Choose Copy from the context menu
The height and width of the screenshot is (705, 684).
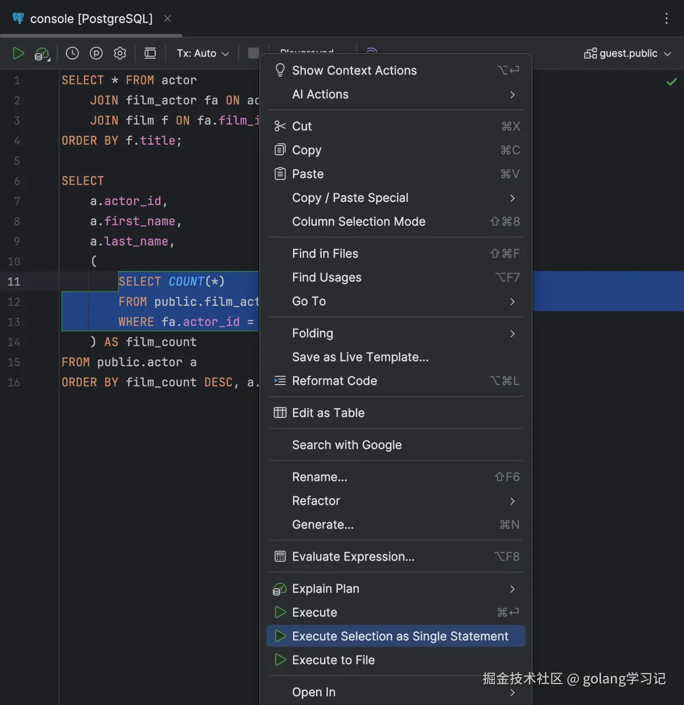click(396, 150)
